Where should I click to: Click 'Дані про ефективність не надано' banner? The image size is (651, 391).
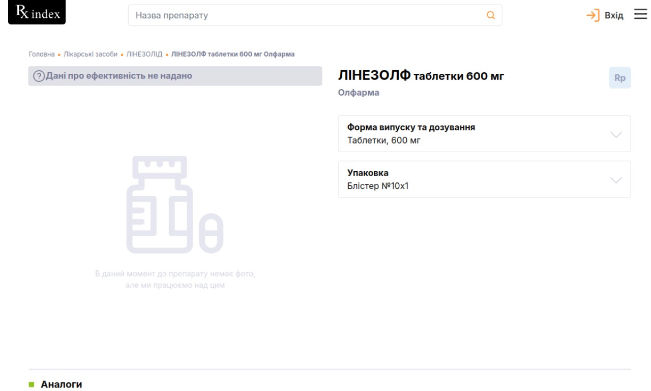pyautogui.click(x=175, y=76)
